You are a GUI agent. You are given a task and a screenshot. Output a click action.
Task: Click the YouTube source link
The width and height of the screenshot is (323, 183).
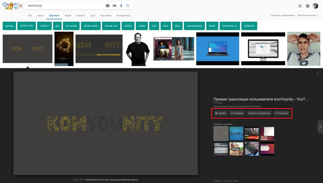point(218,103)
